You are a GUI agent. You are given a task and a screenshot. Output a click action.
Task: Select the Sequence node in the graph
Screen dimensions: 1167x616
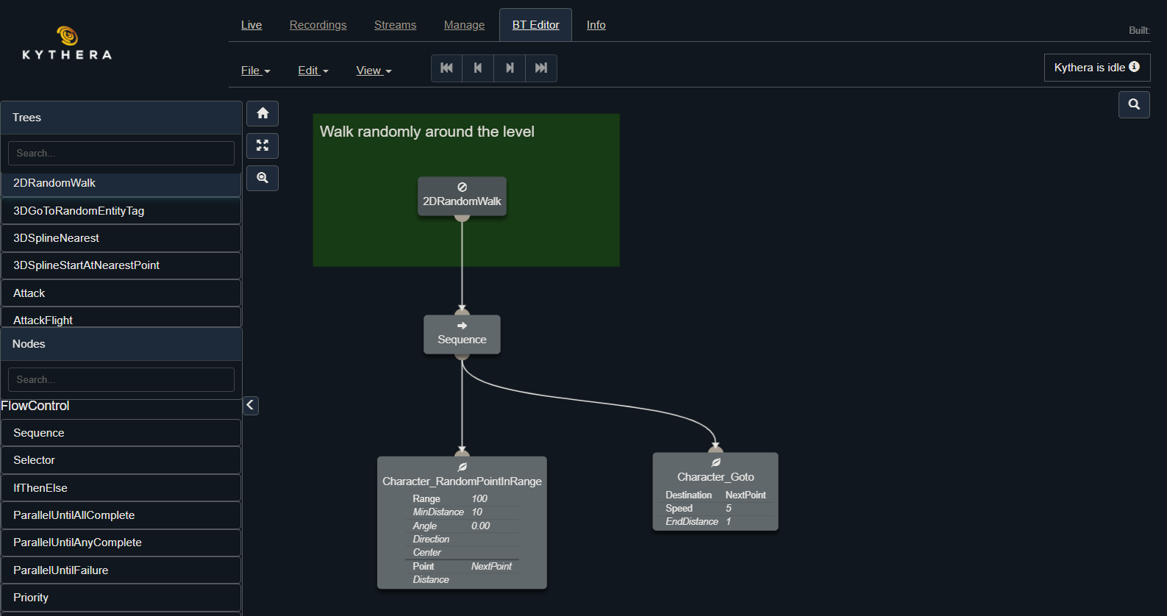pyautogui.click(x=462, y=334)
